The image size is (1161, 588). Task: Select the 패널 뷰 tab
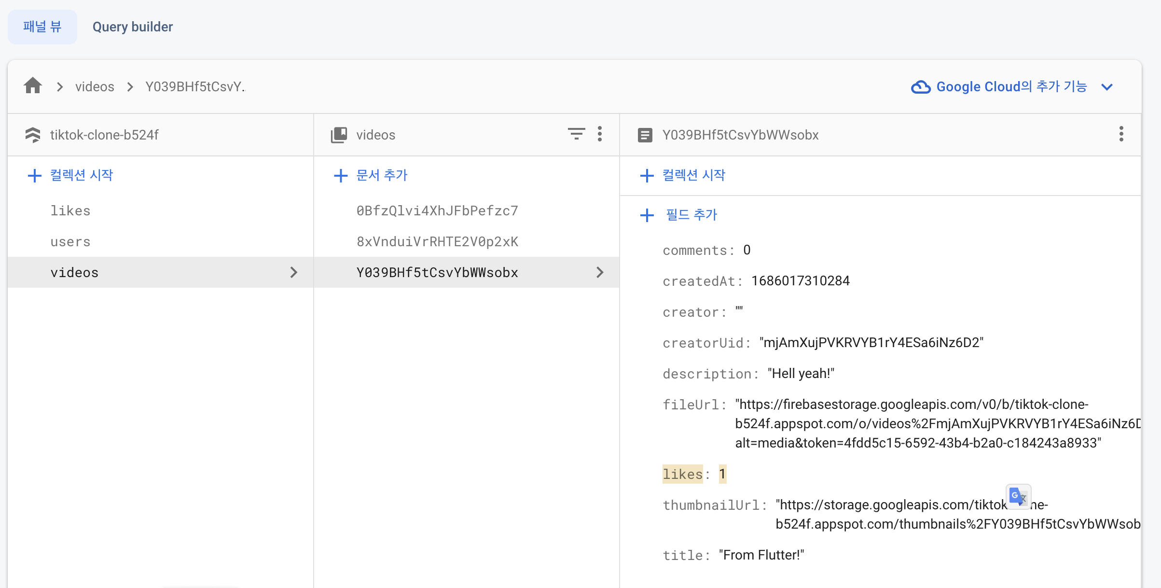pyautogui.click(x=42, y=27)
